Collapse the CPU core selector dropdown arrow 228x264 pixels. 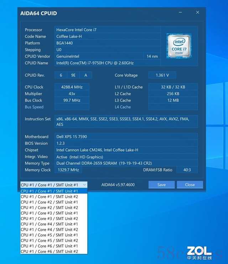pyautogui.click(x=84, y=185)
